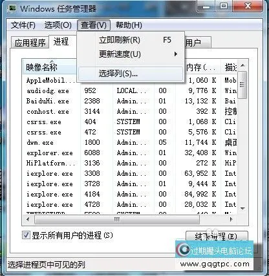
Task: Select csrss.exe with PID 472
Action: [130, 132]
